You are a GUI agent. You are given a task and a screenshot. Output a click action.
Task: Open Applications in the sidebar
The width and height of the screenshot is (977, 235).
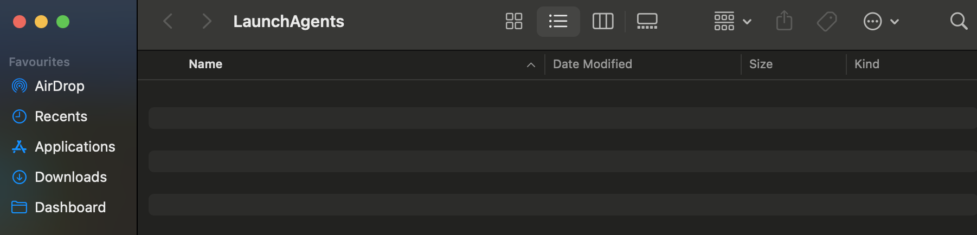(x=75, y=147)
